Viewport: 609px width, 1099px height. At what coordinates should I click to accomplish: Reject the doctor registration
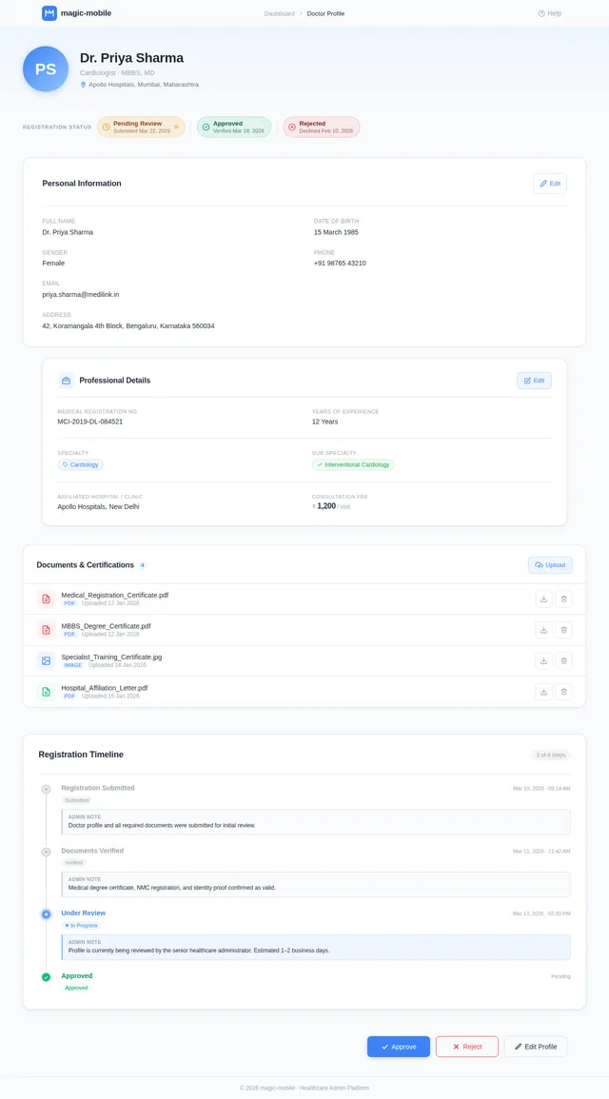click(467, 1047)
